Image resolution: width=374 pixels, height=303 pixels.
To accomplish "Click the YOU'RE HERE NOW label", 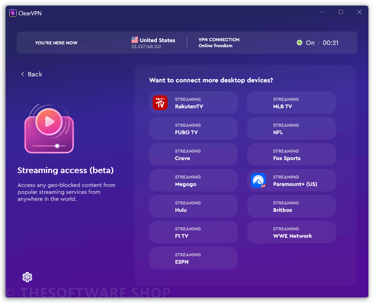I will pyautogui.click(x=56, y=43).
